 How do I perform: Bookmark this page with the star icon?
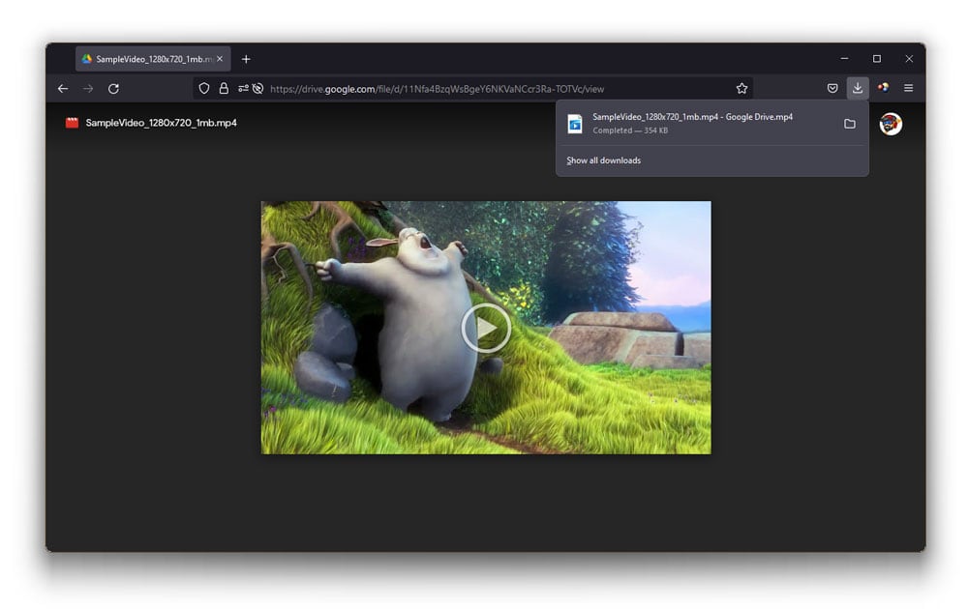(741, 89)
